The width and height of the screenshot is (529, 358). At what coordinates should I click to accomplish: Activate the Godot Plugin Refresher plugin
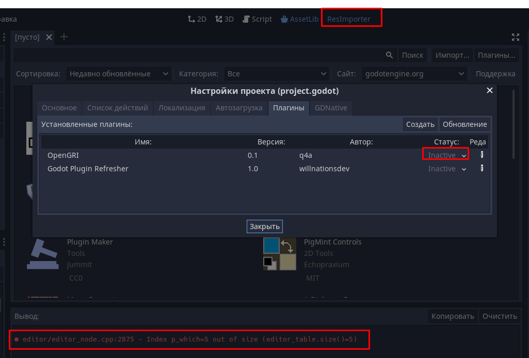tap(446, 168)
